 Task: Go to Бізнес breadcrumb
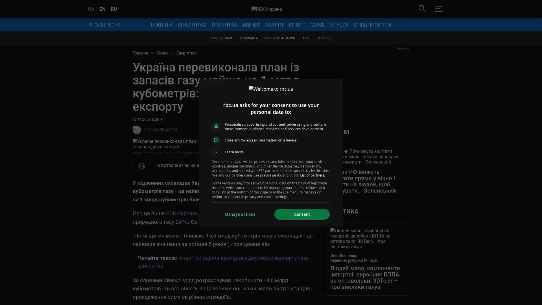[162, 53]
